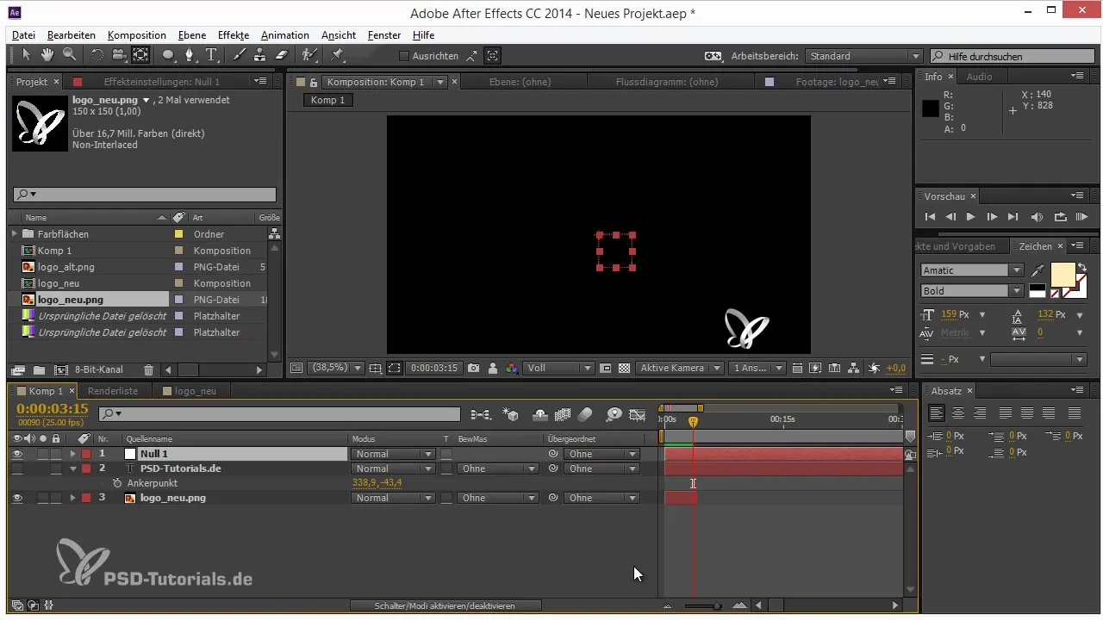
Task: Select the Rotation tool
Action: point(97,55)
